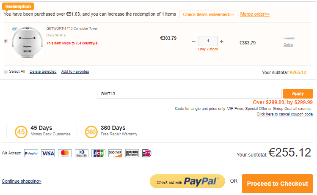Click the Boleto payment icon
317x195 pixels.
click(x=132, y=153)
